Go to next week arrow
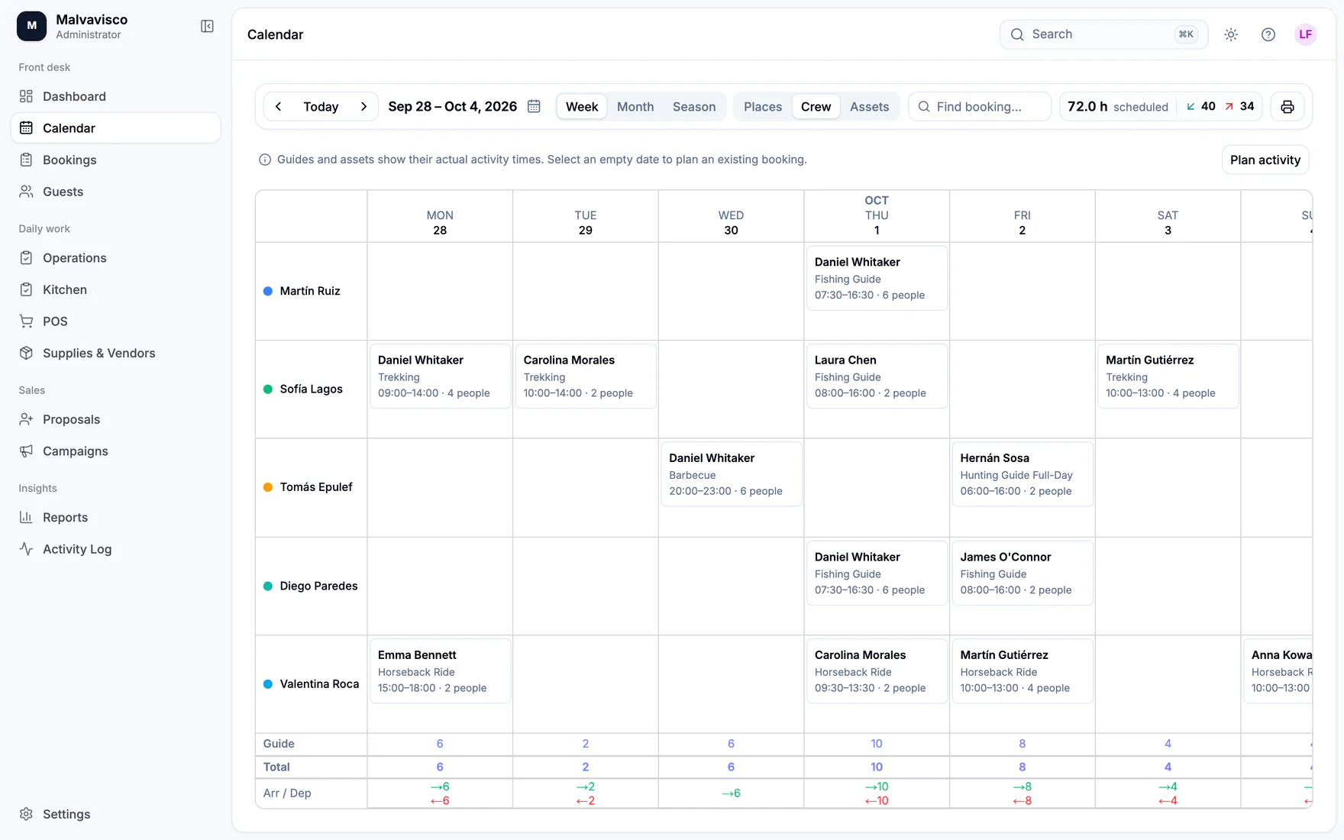 click(363, 107)
